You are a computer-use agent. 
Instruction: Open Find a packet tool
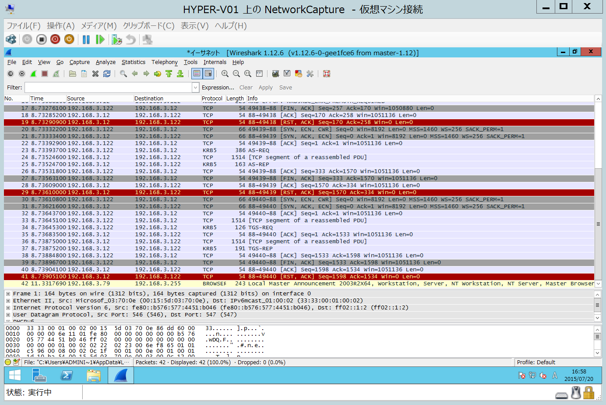[123, 74]
